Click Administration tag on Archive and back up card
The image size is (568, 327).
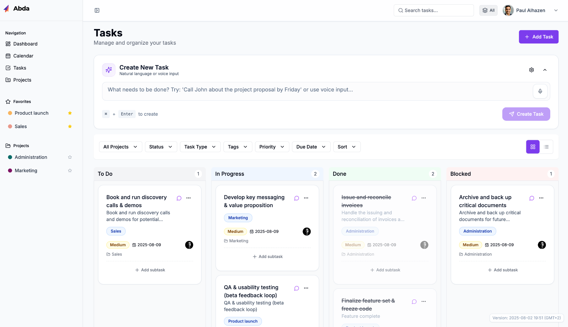(x=477, y=231)
